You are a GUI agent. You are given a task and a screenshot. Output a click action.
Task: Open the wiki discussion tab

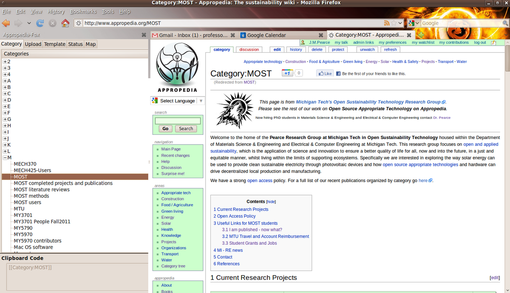[249, 50]
